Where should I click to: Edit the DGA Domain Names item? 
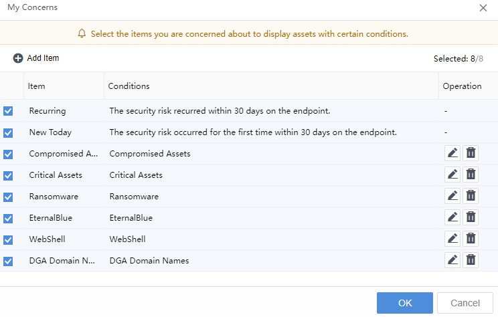pyautogui.click(x=452, y=260)
